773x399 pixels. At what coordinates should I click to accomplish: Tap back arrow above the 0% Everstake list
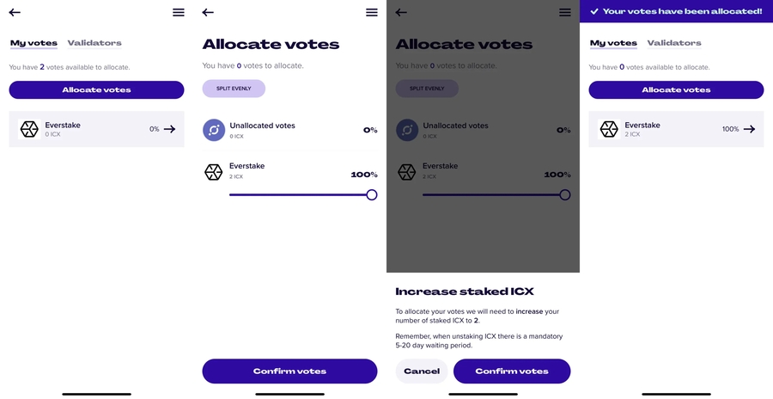click(15, 13)
